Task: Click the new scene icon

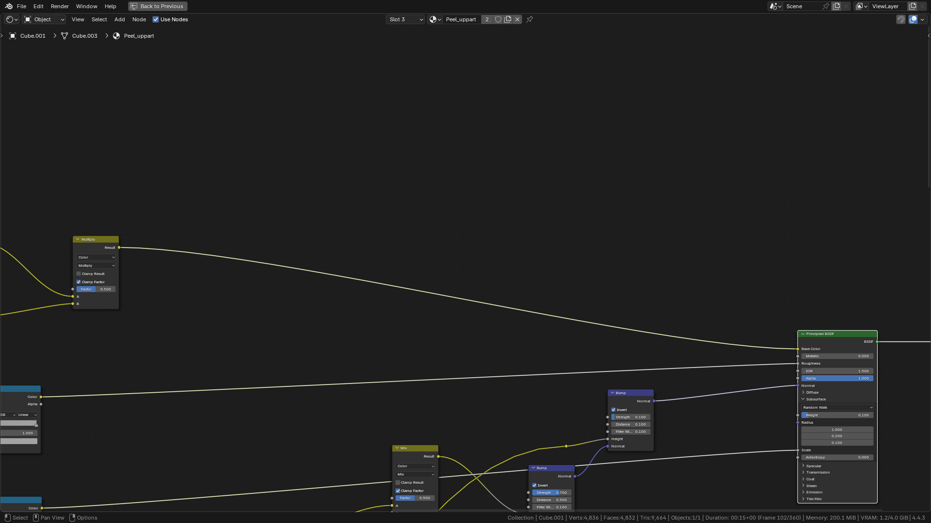Action: pos(836,6)
